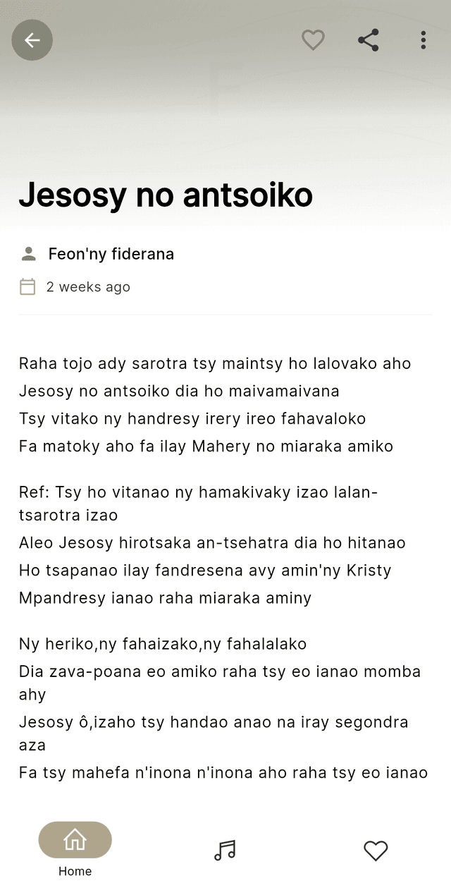Tap the person icon beside the artist

click(x=28, y=254)
